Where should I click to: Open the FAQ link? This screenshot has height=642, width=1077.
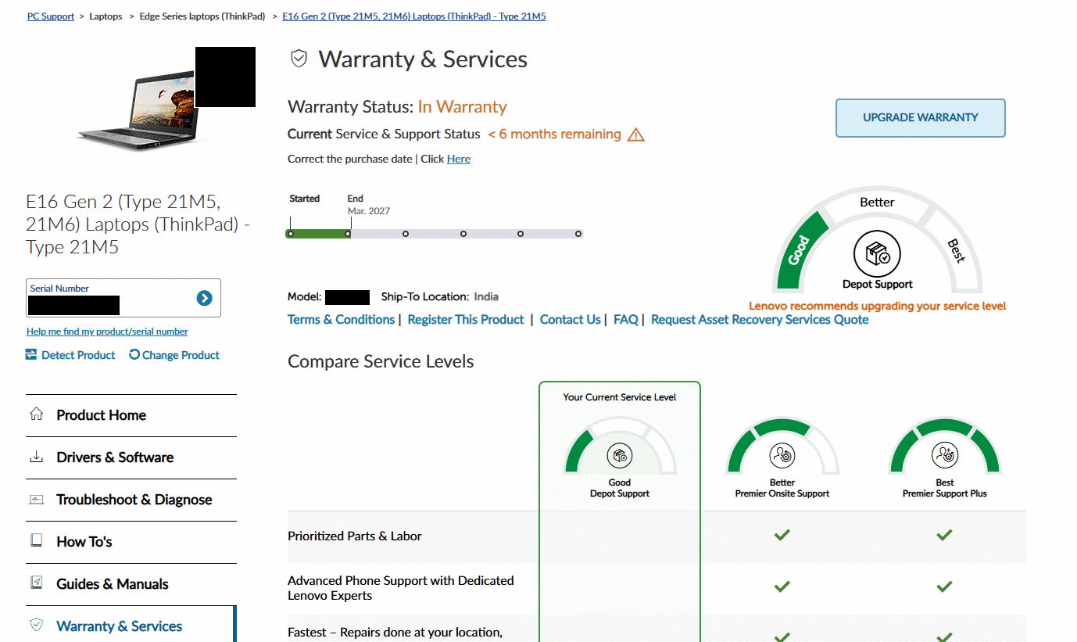click(x=626, y=319)
